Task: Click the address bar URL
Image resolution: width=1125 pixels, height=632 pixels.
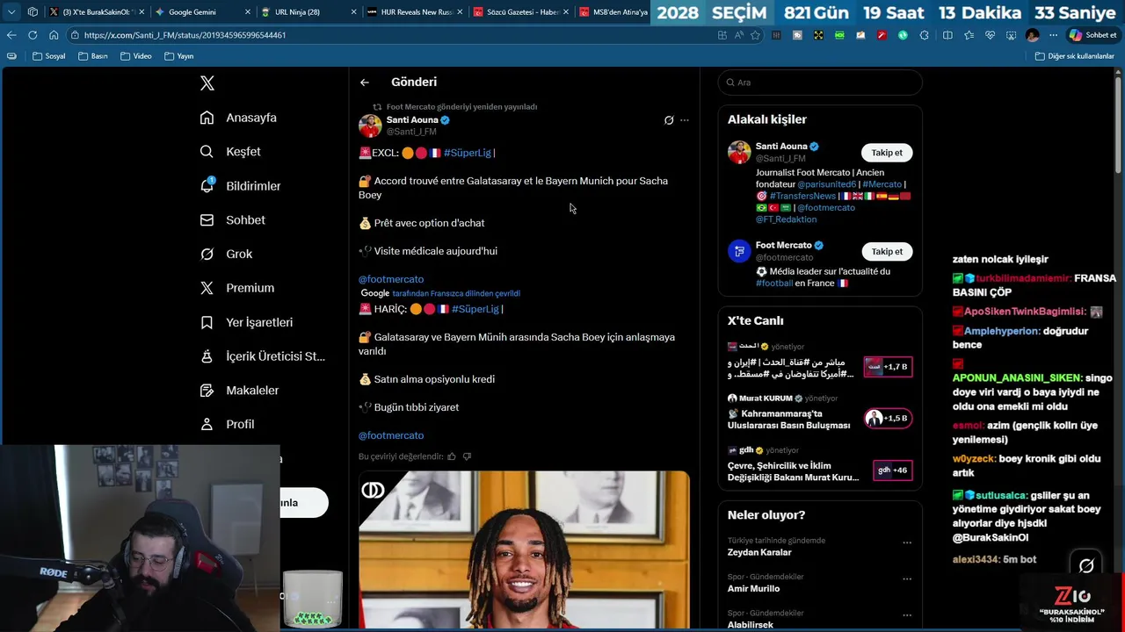Action: (x=185, y=35)
